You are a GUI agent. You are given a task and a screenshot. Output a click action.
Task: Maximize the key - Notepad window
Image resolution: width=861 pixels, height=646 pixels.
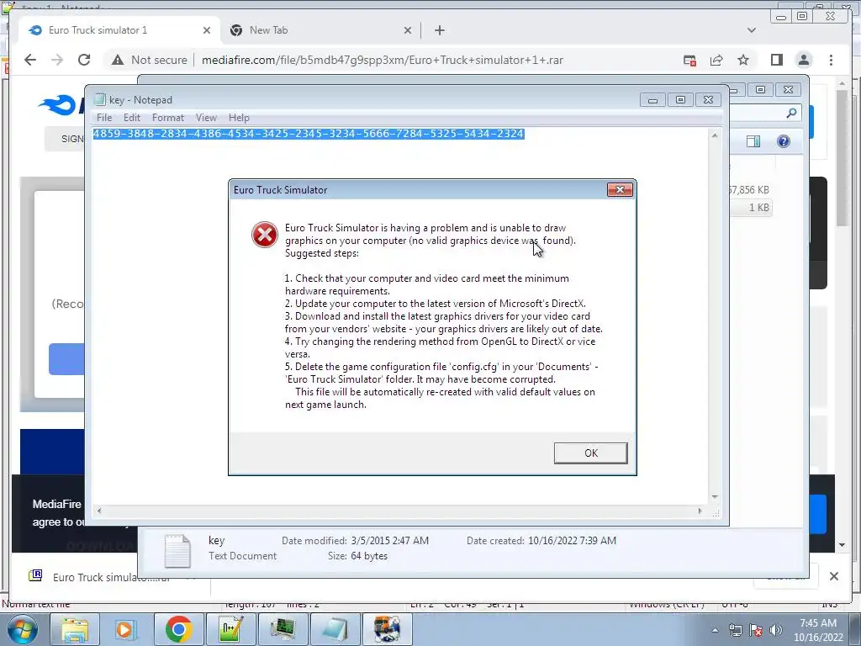(x=680, y=100)
